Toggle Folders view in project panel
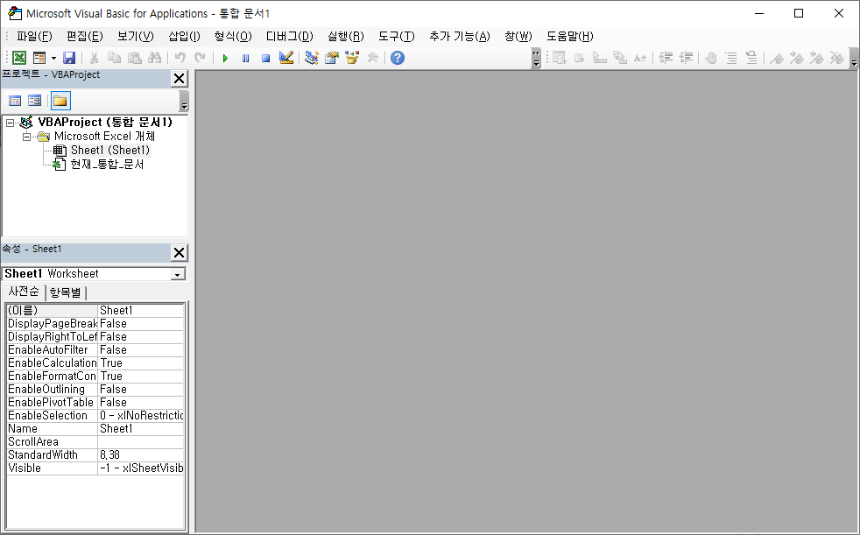Screen dimensions: 860x535 pos(60,101)
